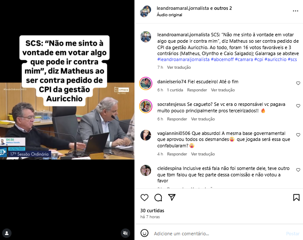Image resolution: width=303 pixels, height=240 pixels.
Task: View the 30 curtidas list
Action: pos(152,211)
